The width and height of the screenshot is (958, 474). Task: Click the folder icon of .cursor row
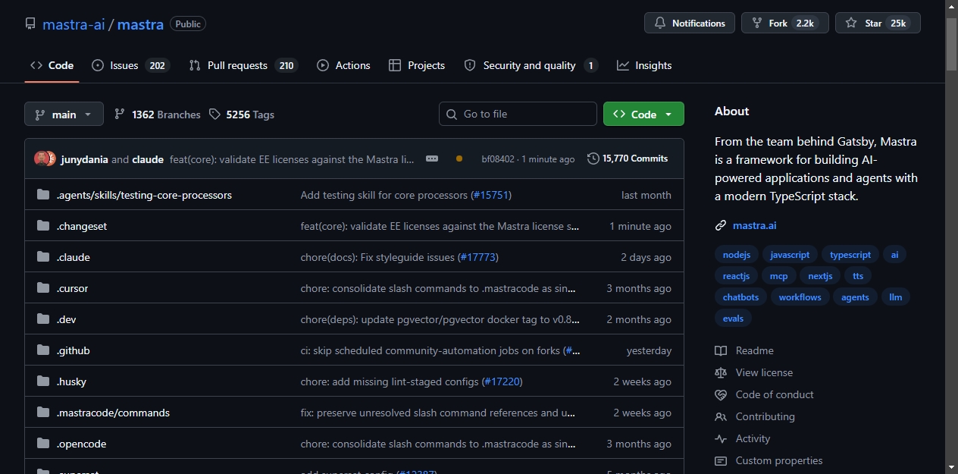point(43,288)
